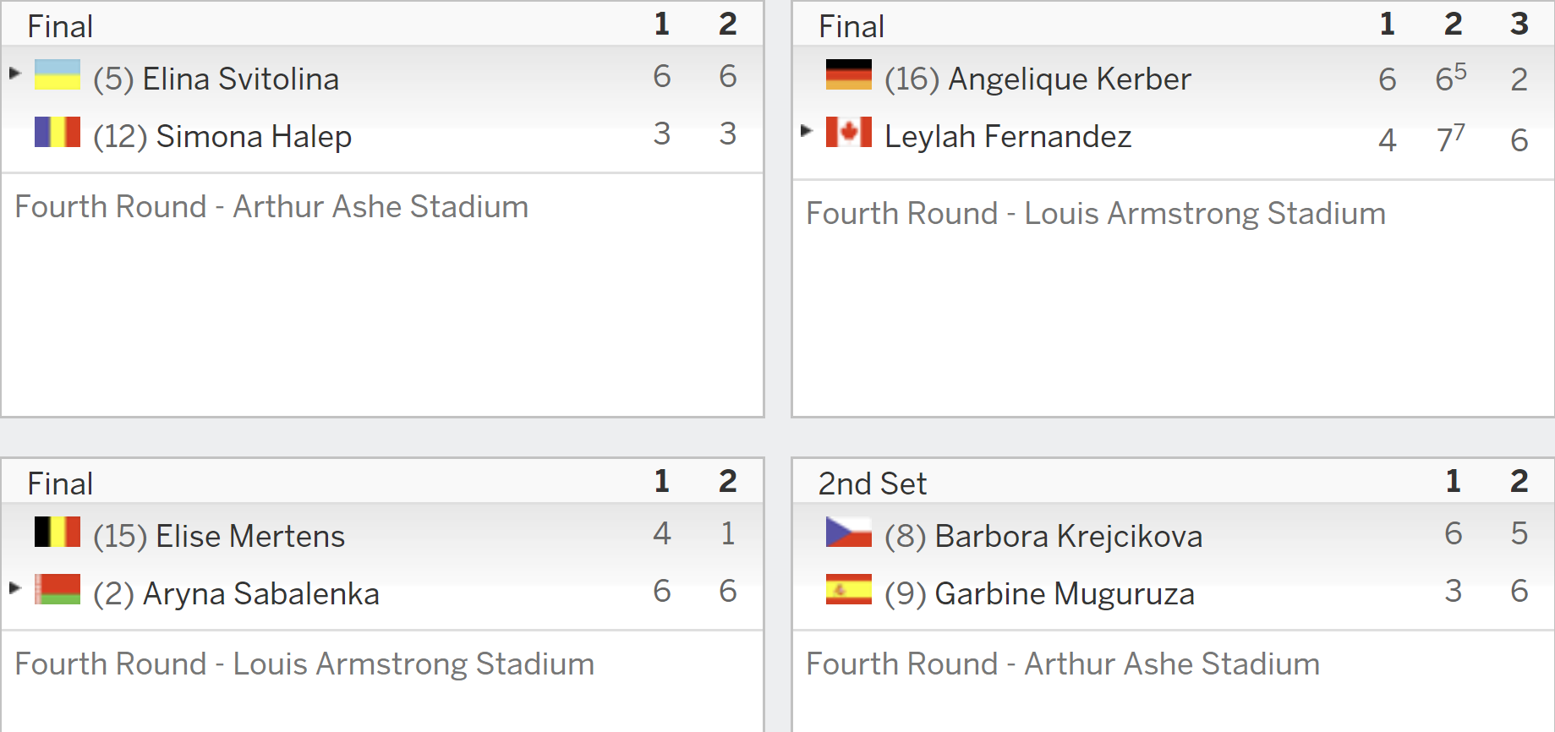Viewport: 1555px width, 732px height.
Task: Open Simona Halep's player link
Action: point(254,136)
